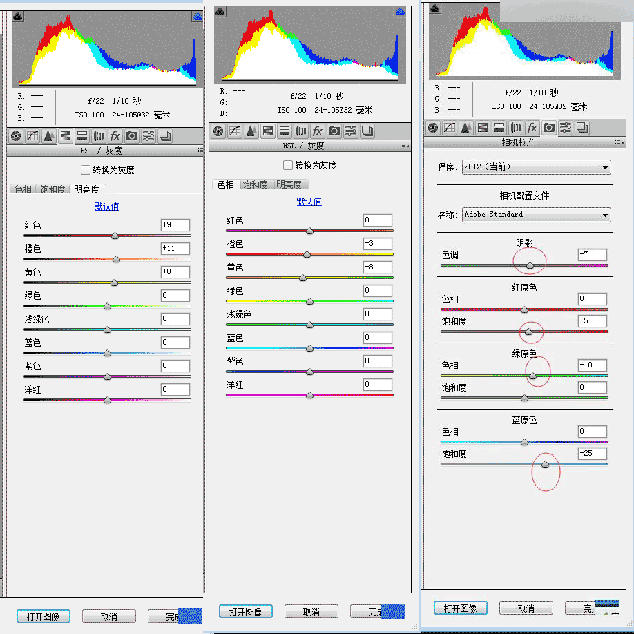Open Presets icon in left panel
This screenshot has width=634, height=634.
tap(148, 136)
